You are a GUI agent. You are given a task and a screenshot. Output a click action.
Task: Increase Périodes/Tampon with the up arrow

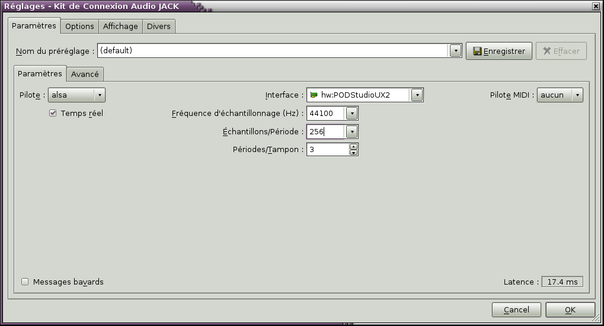point(354,147)
